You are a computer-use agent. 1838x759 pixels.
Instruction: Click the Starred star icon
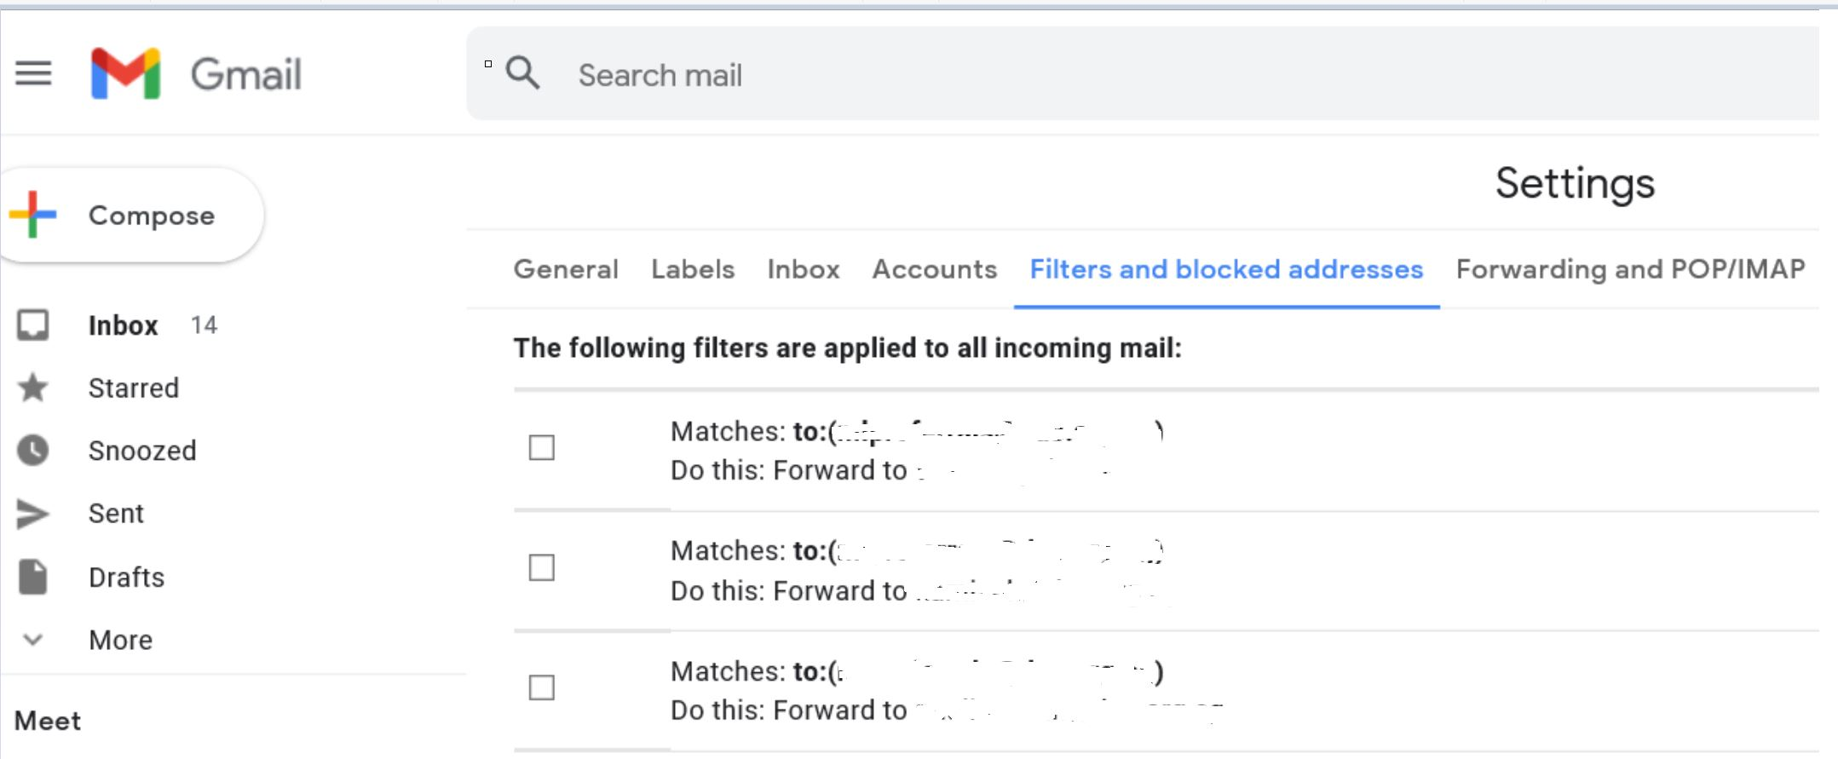tap(34, 388)
